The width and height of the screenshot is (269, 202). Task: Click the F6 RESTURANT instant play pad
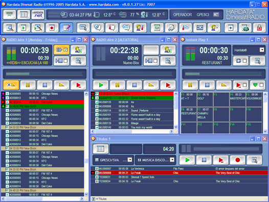tap(189, 115)
